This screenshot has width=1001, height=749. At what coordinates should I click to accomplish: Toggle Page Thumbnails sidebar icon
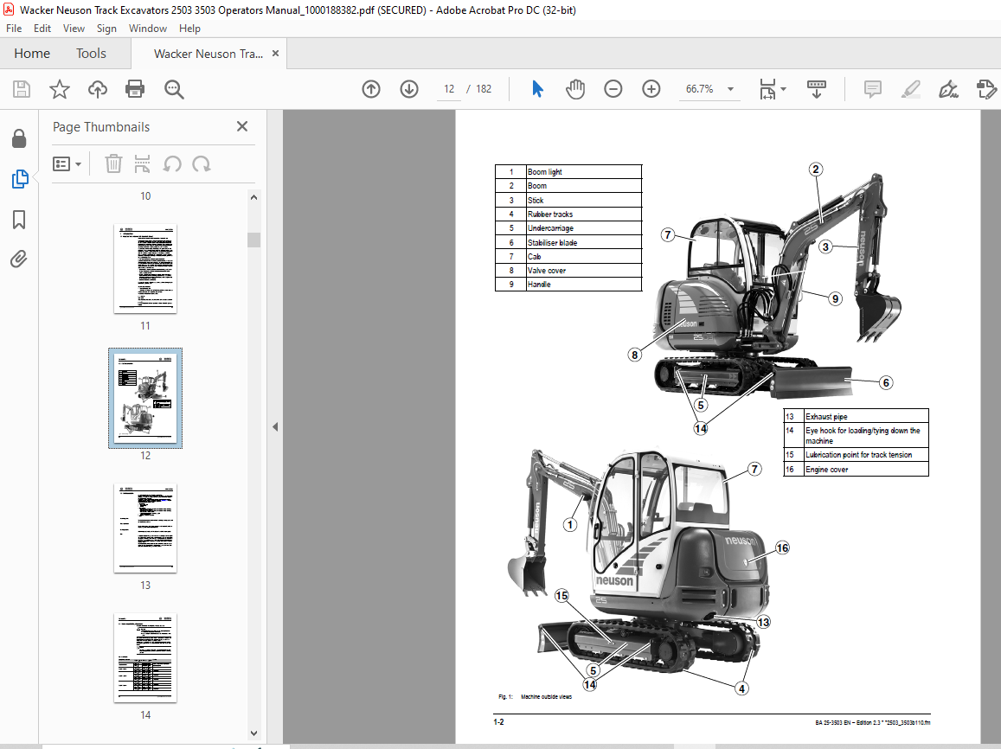point(20,179)
